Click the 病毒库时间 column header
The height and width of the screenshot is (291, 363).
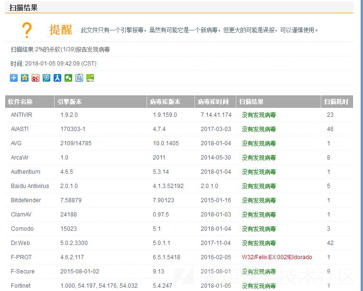pos(215,102)
